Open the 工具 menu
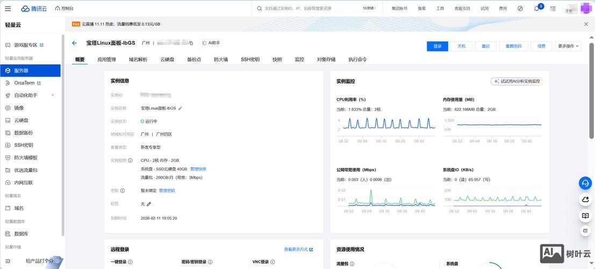 click(440, 9)
